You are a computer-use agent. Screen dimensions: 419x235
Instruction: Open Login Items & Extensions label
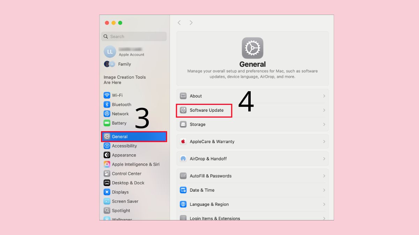215,218
